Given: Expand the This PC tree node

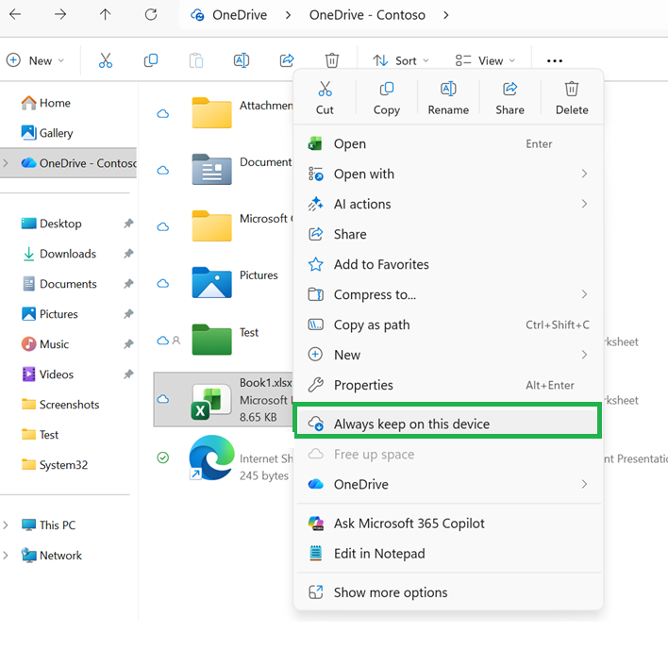Looking at the screenshot, I should (x=6, y=524).
